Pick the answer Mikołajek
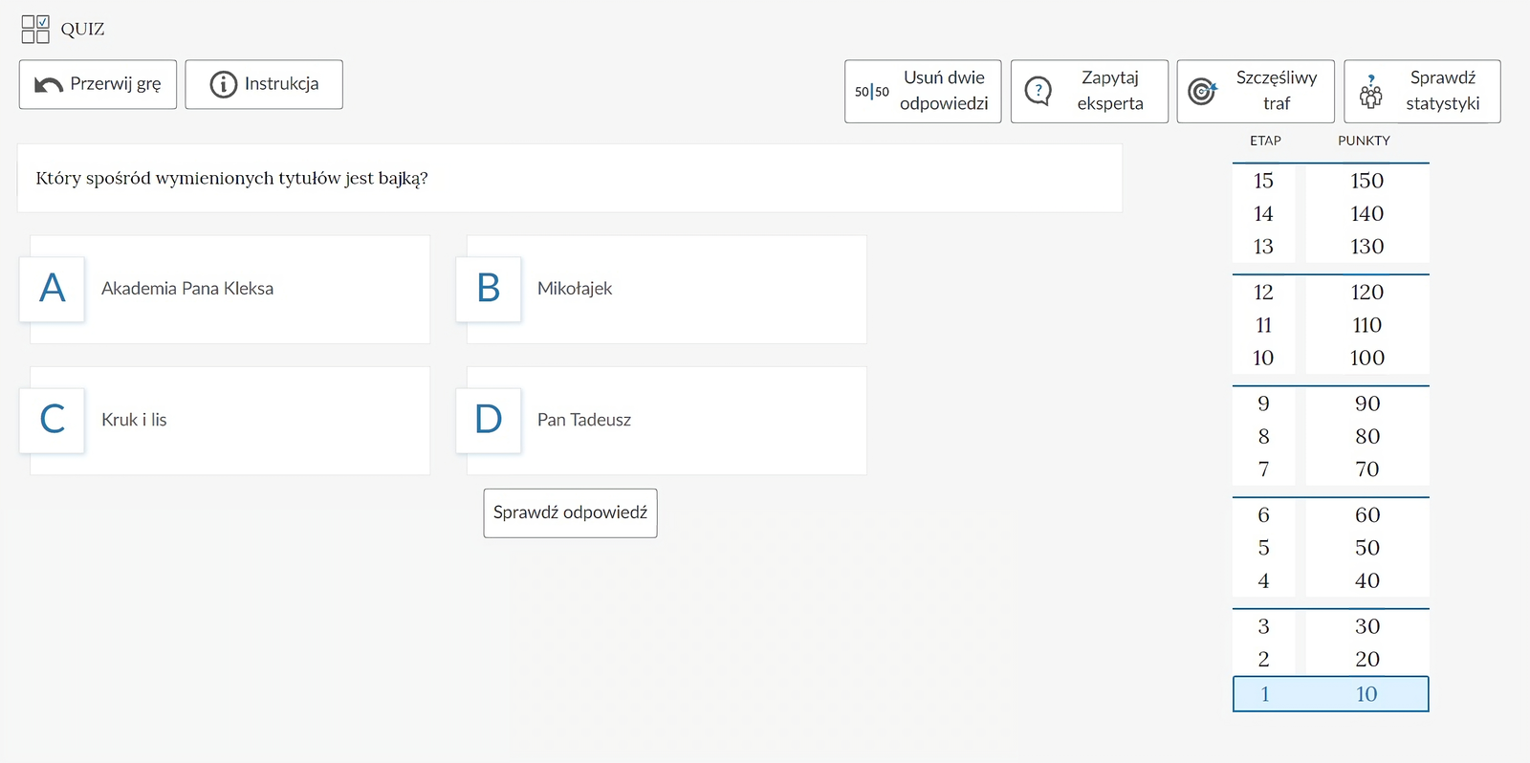Screen dimensions: 1530x763 [575, 289]
